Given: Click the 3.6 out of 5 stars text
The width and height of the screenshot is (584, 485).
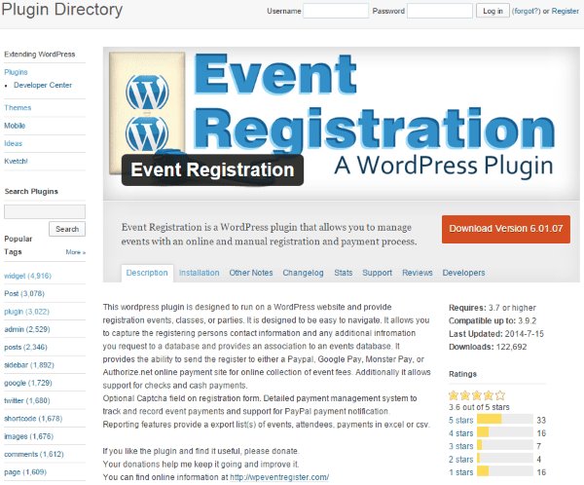Looking at the screenshot, I should coord(479,407).
